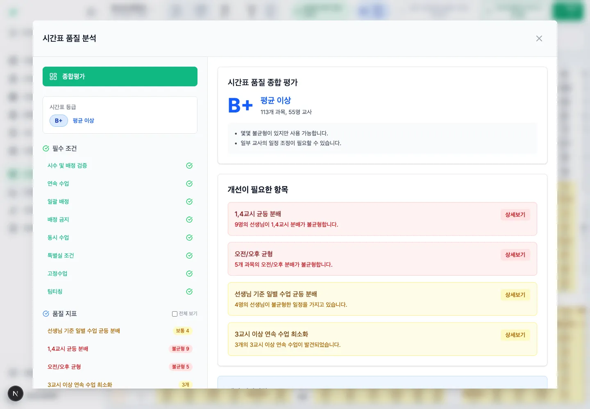Click the 113개 과목, 55명 교사 text

[286, 112]
